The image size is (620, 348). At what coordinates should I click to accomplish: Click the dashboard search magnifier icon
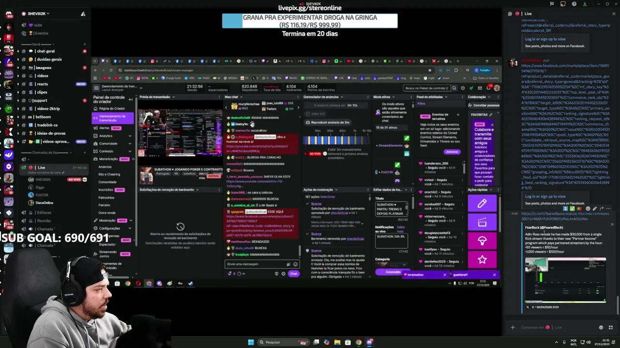454,88
